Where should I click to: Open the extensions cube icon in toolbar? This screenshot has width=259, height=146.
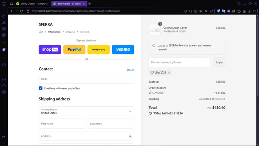[239, 11]
